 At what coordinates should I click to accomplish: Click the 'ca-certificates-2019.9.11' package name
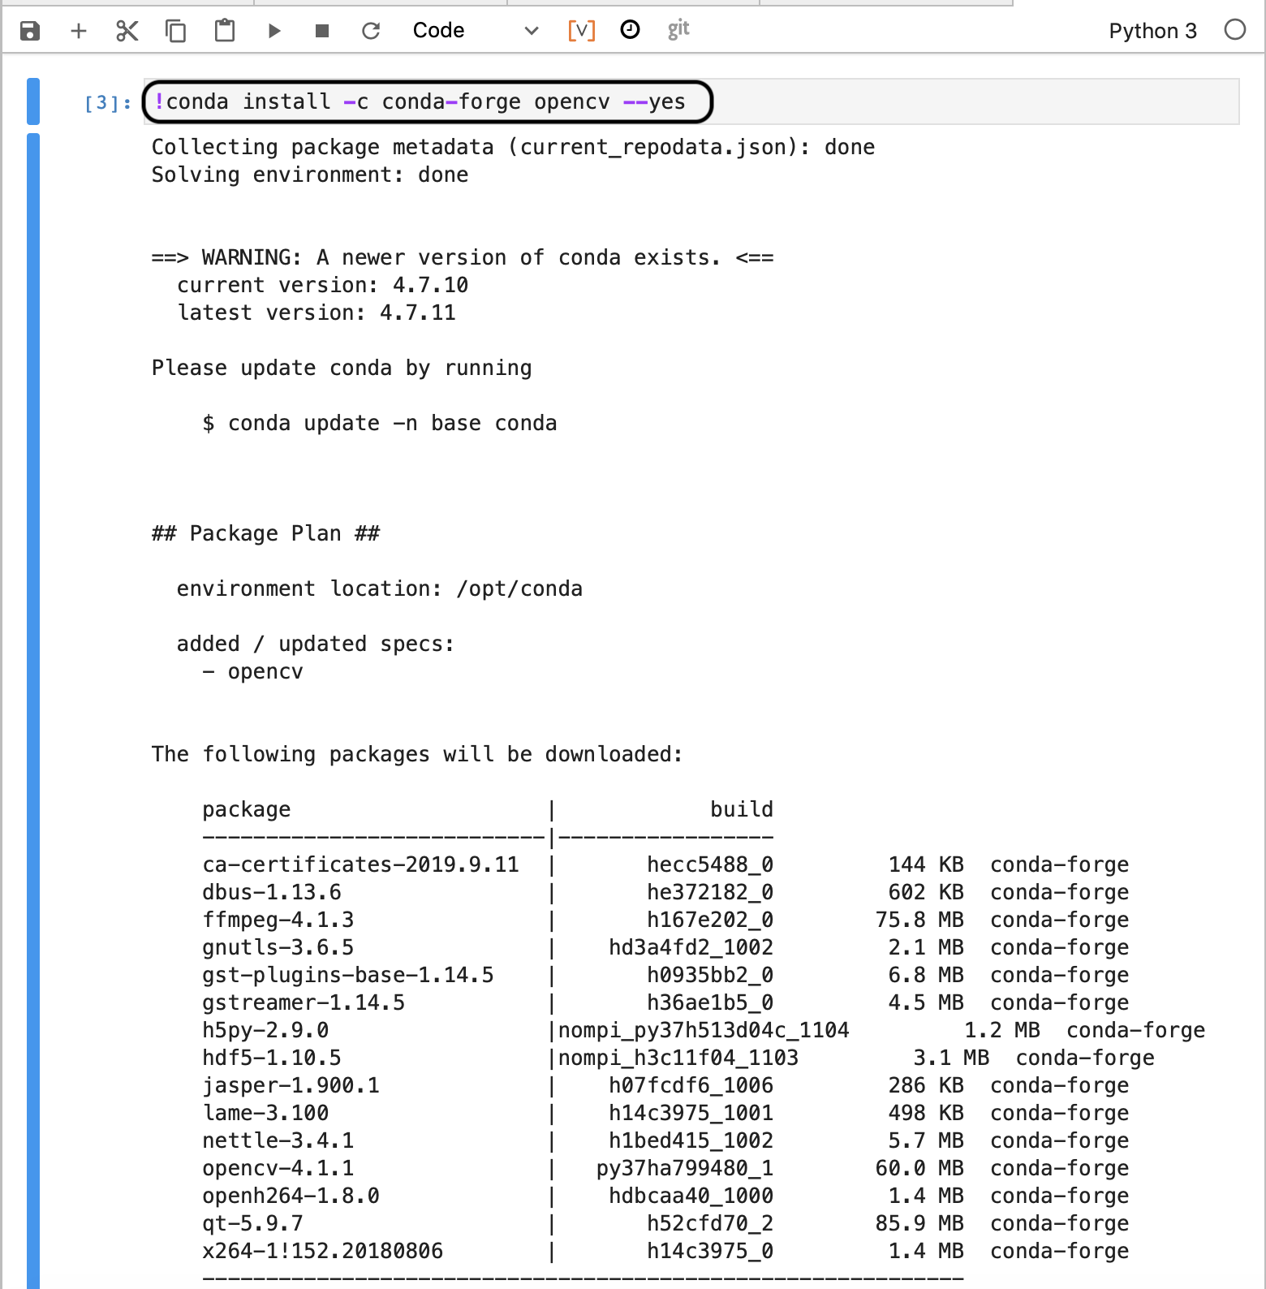coord(360,864)
